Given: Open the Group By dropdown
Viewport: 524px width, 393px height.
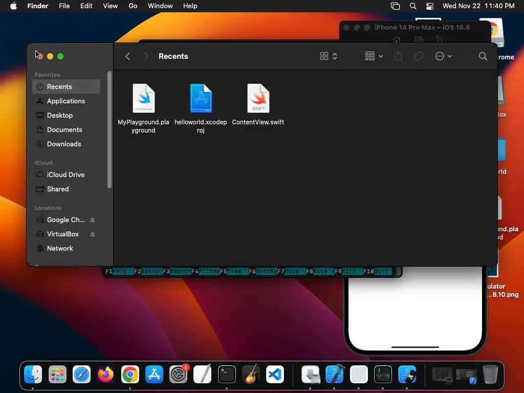Looking at the screenshot, I should tap(374, 56).
